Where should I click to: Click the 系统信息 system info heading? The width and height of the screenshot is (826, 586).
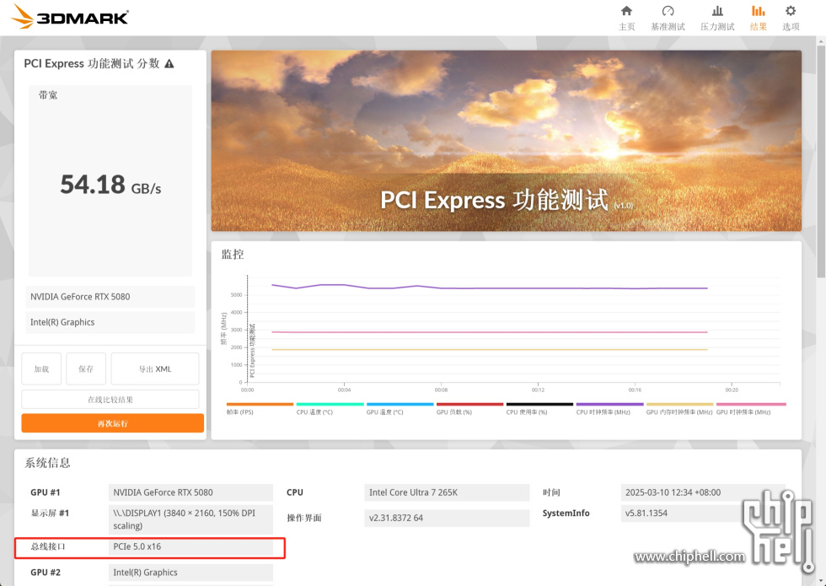[47, 463]
